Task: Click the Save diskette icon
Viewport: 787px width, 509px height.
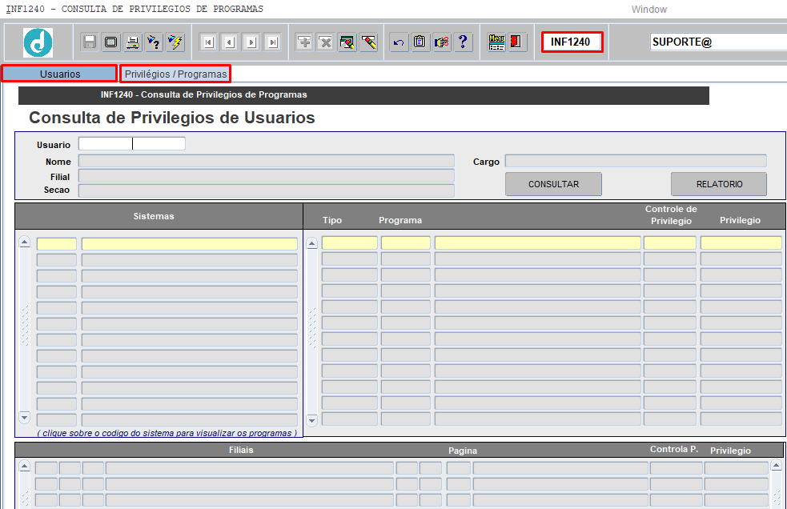Action: (x=90, y=42)
